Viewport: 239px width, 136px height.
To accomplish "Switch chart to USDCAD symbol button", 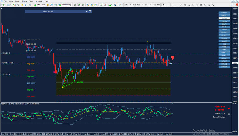I will (224, 35).
